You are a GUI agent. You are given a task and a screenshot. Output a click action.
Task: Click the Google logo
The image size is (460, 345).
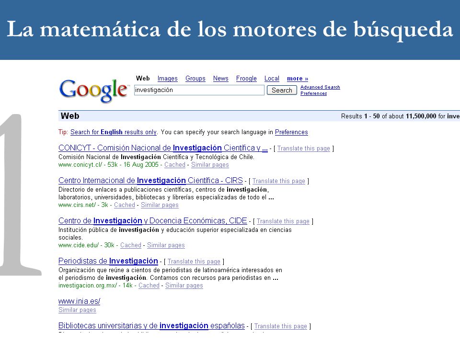click(x=94, y=91)
